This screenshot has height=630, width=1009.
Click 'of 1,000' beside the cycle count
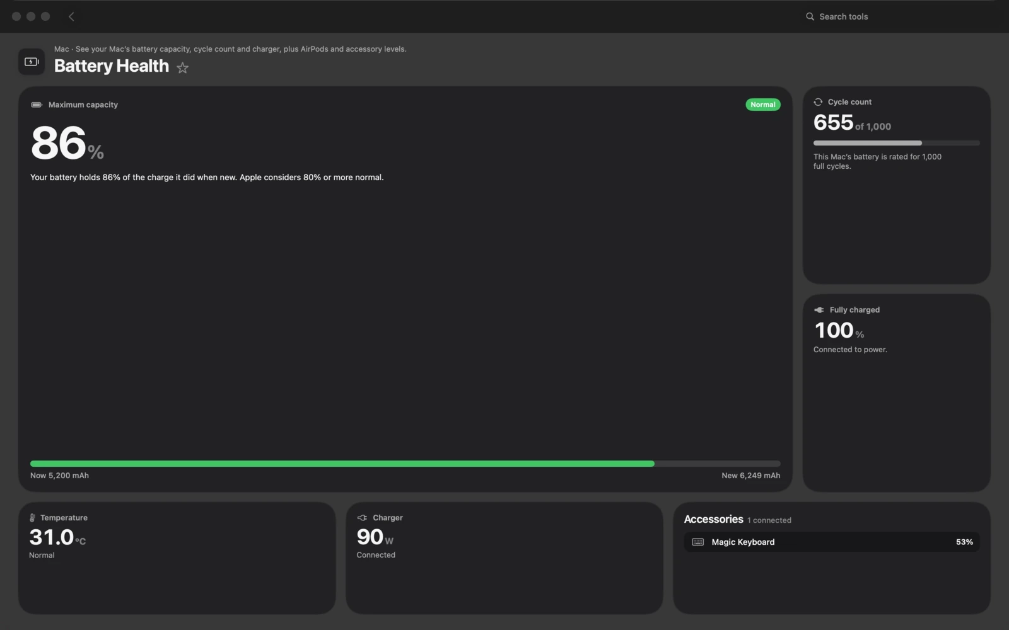[873, 127]
